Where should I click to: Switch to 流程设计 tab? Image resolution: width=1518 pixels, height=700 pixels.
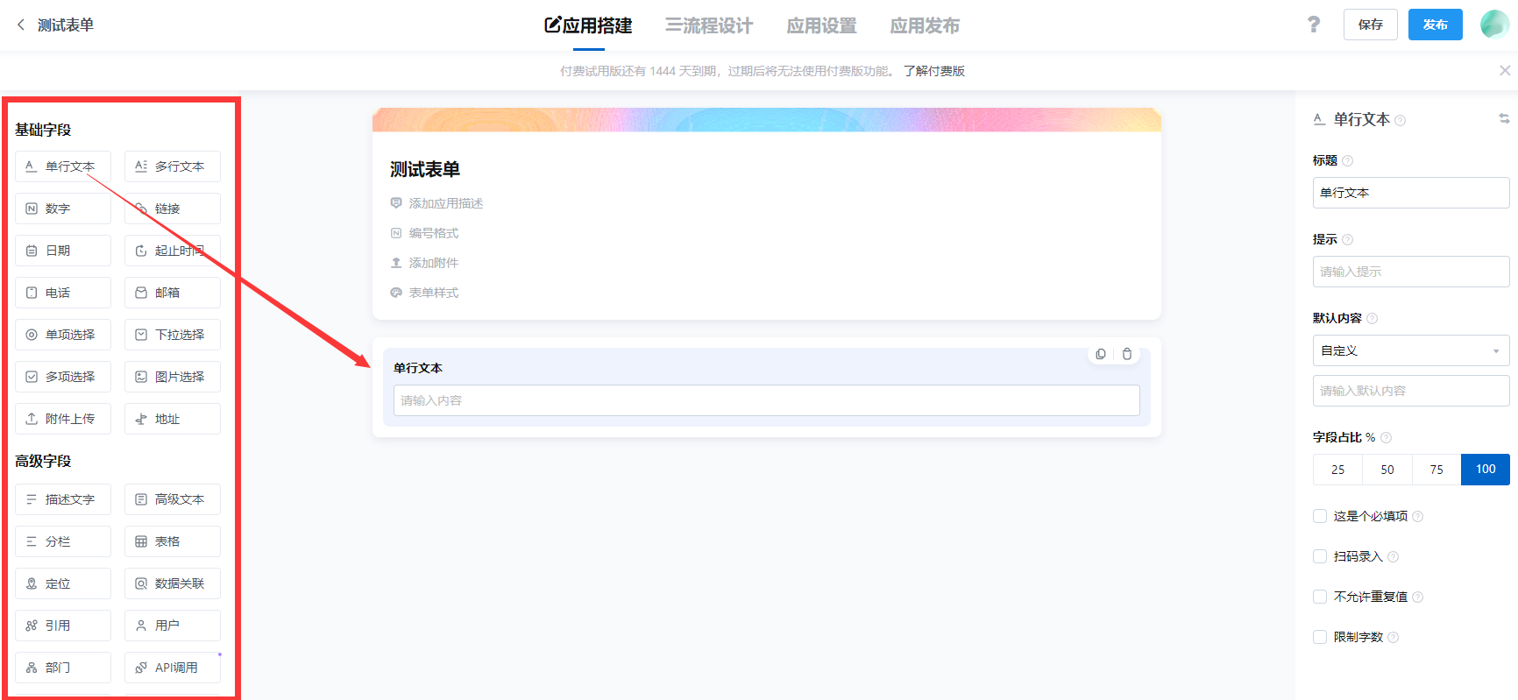pos(709,25)
